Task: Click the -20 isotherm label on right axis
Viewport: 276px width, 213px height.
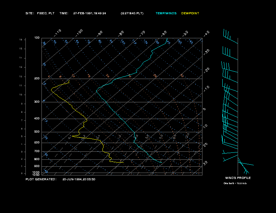Action: tap(206, 70)
